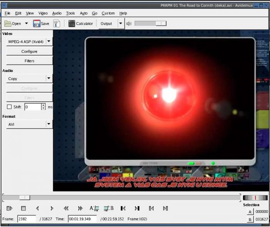Click the Save floppy disk icon

click(x=37, y=23)
